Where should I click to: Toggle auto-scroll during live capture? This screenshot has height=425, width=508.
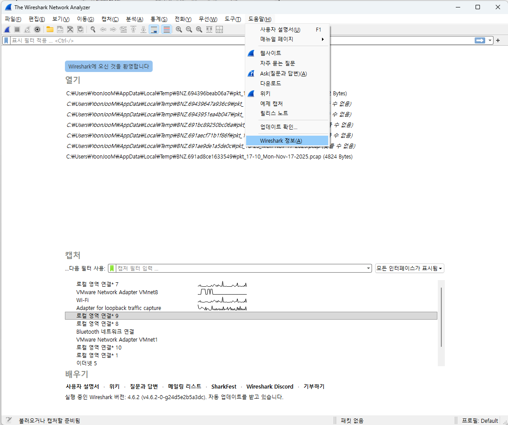154,29
